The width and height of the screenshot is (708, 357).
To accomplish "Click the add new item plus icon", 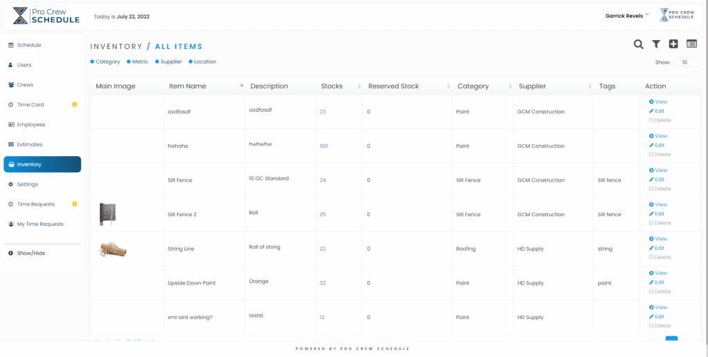I will coord(673,44).
